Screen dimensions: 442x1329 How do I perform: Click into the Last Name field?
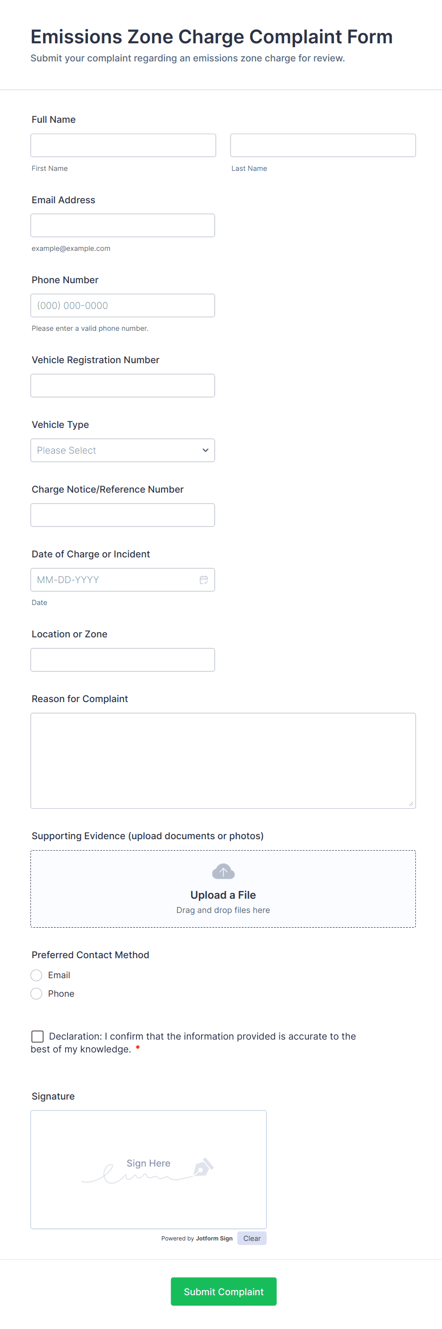click(323, 145)
